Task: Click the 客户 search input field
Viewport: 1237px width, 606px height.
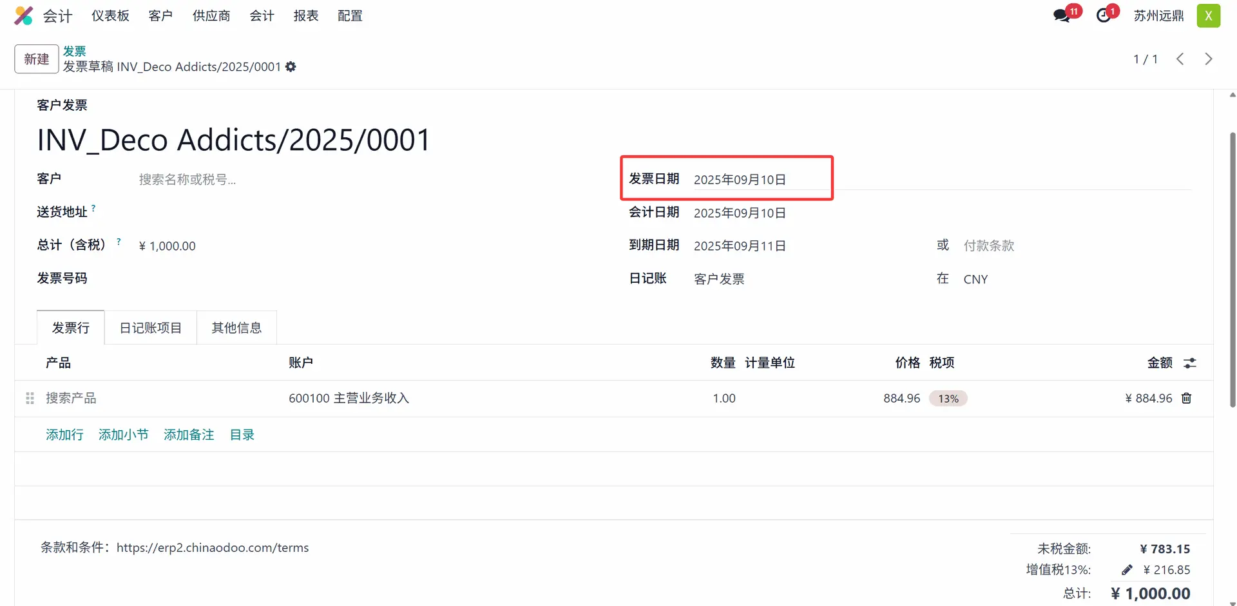Action: [x=322, y=180]
